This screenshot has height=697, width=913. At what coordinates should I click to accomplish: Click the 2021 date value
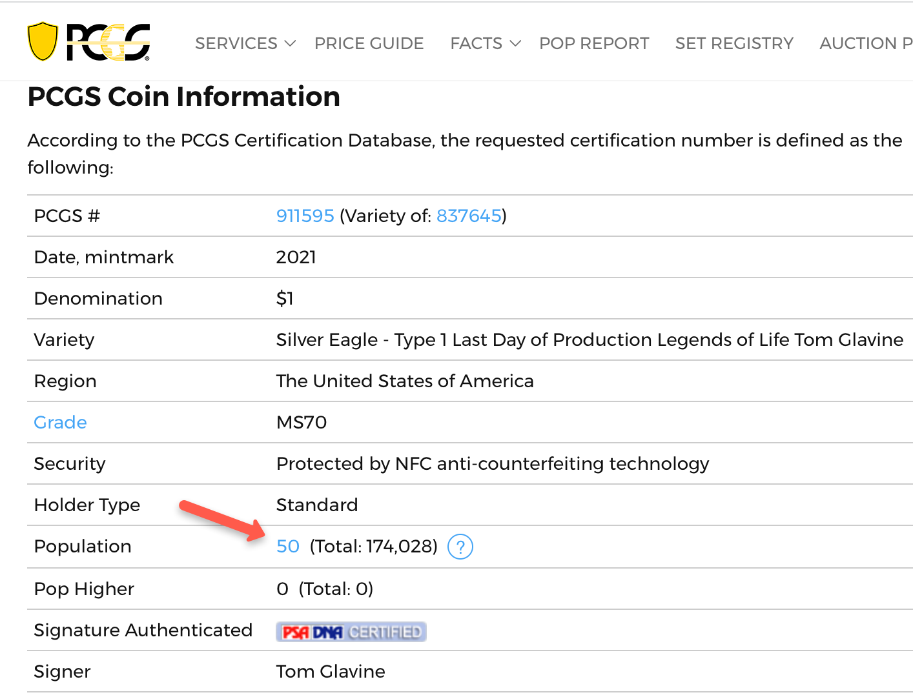[x=296, y=257]
